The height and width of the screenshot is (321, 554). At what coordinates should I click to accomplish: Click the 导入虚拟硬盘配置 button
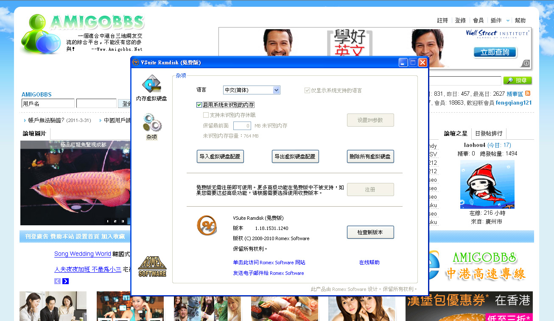(x=220, y=156)
